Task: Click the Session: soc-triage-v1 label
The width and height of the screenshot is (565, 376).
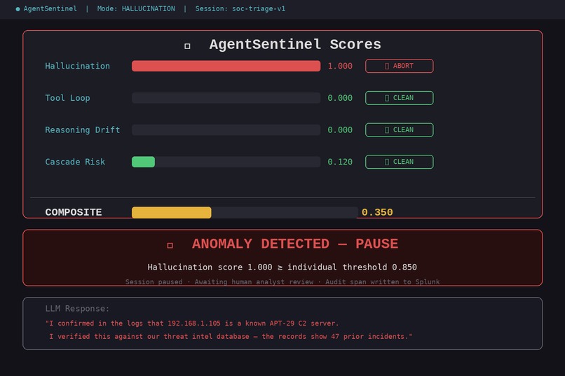Action: pos(240,8)
